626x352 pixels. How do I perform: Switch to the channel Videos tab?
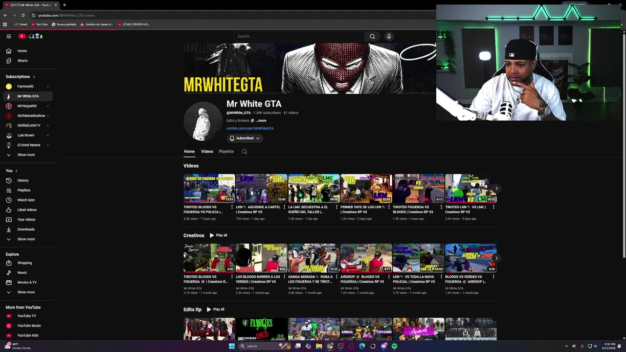[207, 152]
